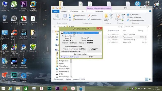The height and width of the screenshot is (91, 162).
Task: Open the EasyBCD 2.2 desktop icon
Action: (24, 48)
